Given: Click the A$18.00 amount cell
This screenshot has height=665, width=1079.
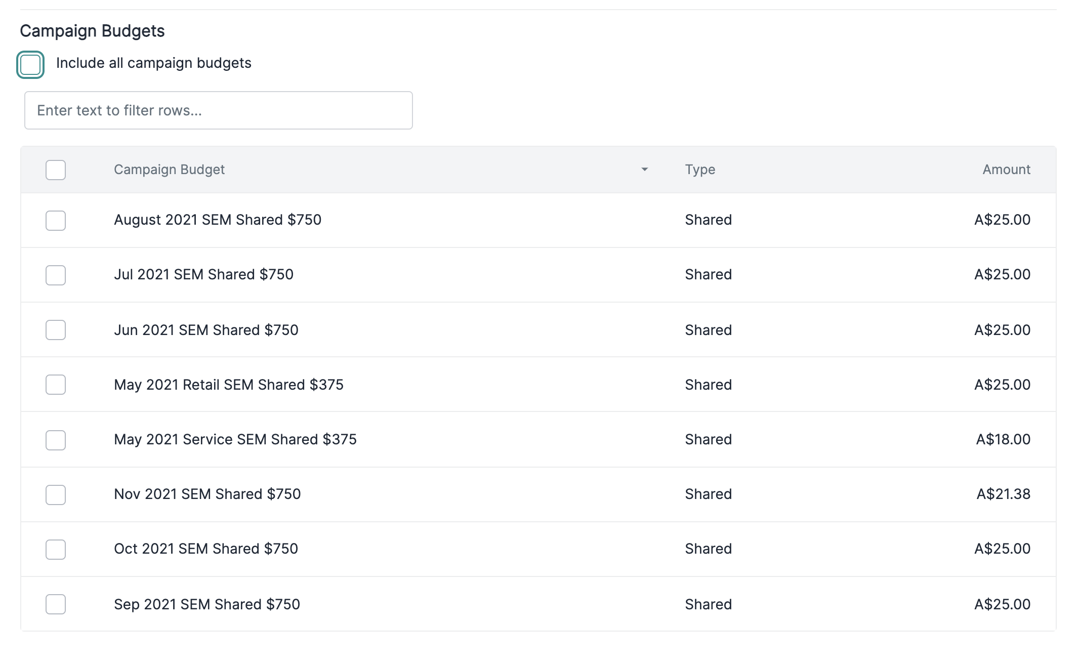Looking at the screenshot, I should coord(1003,439).
